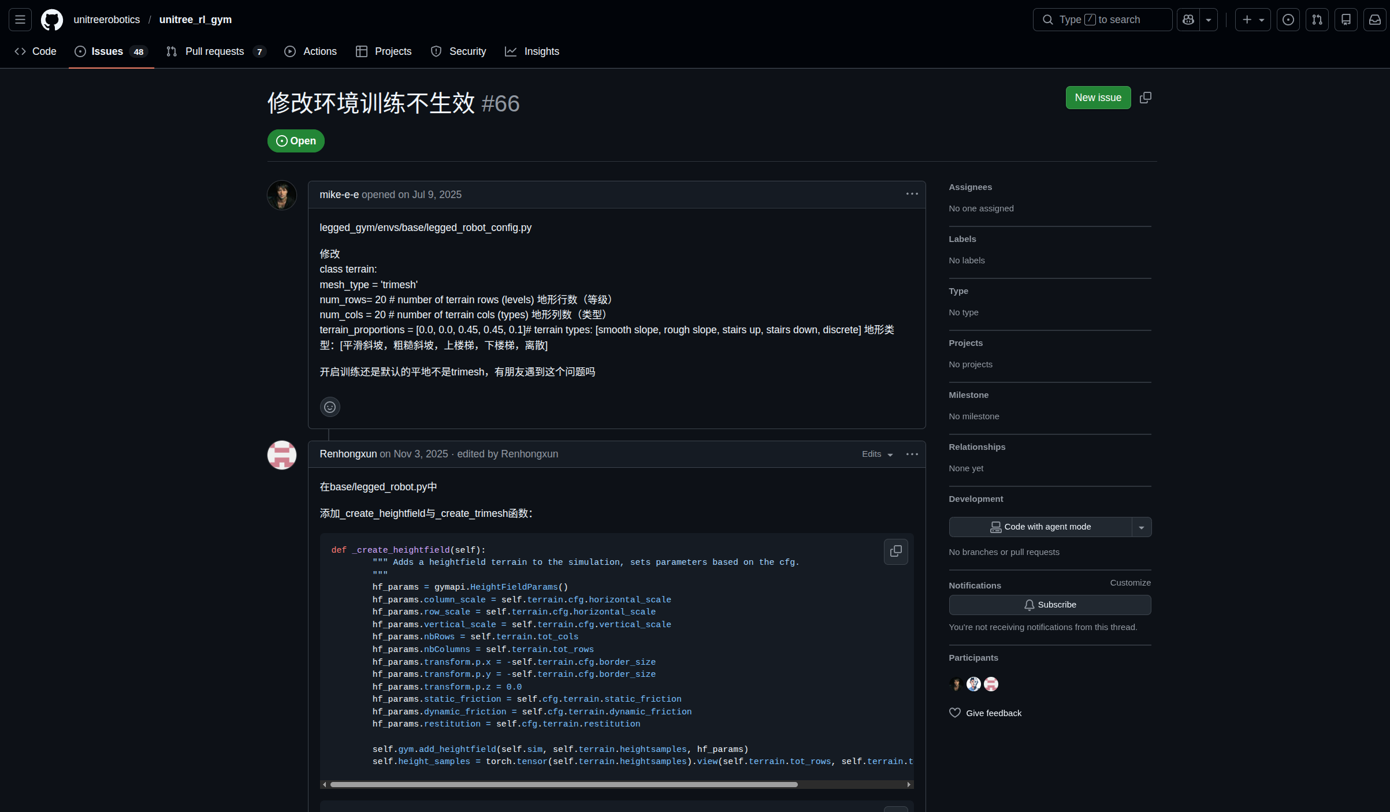Subscribe to this issue's notifications
This screenshot has width=1390, height=812.
(1050, 605)
